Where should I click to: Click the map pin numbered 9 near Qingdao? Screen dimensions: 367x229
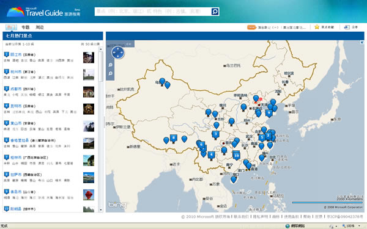click(x=269, y=114)
